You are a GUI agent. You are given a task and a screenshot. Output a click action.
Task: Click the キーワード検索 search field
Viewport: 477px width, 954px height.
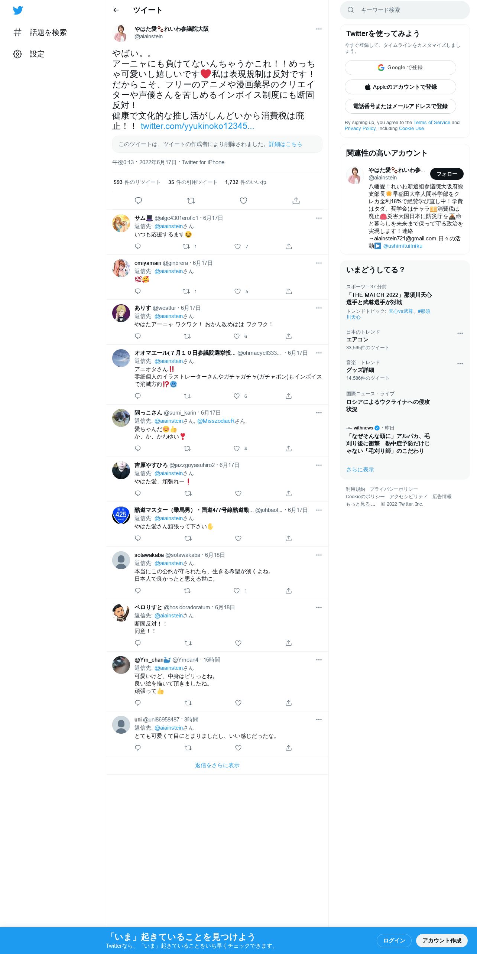405,10
